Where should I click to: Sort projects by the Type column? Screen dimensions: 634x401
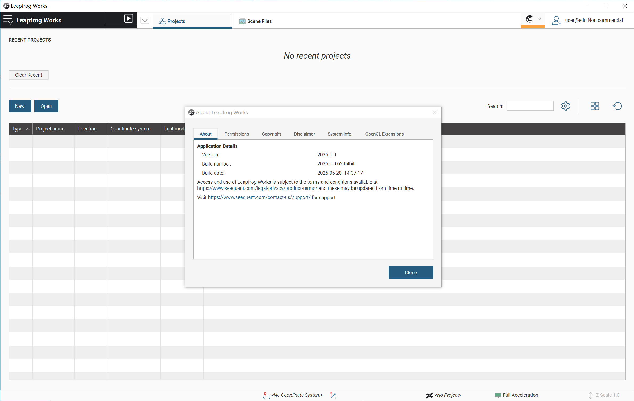[x=21, y=129]
